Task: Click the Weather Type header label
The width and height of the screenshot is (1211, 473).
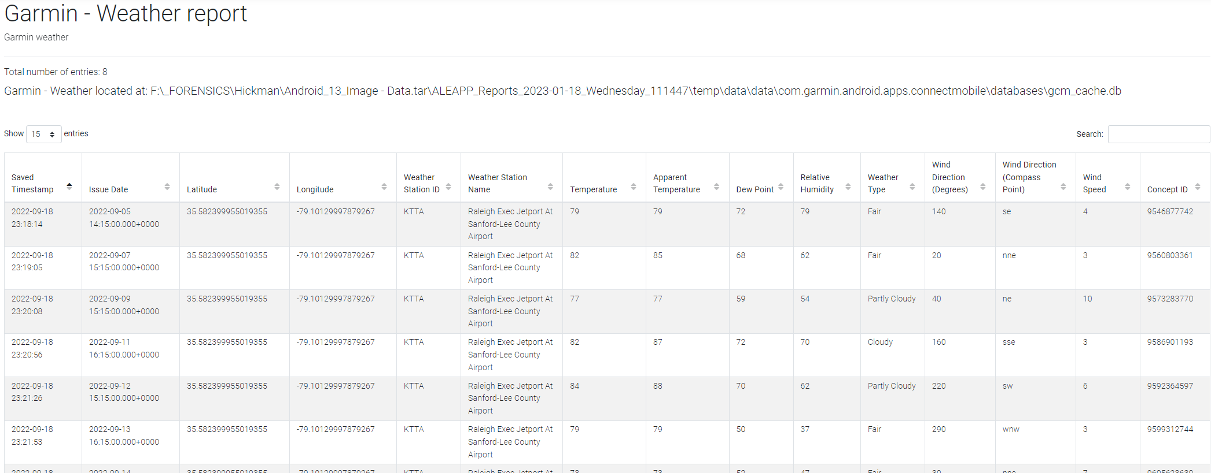Action: pos(883,183)
